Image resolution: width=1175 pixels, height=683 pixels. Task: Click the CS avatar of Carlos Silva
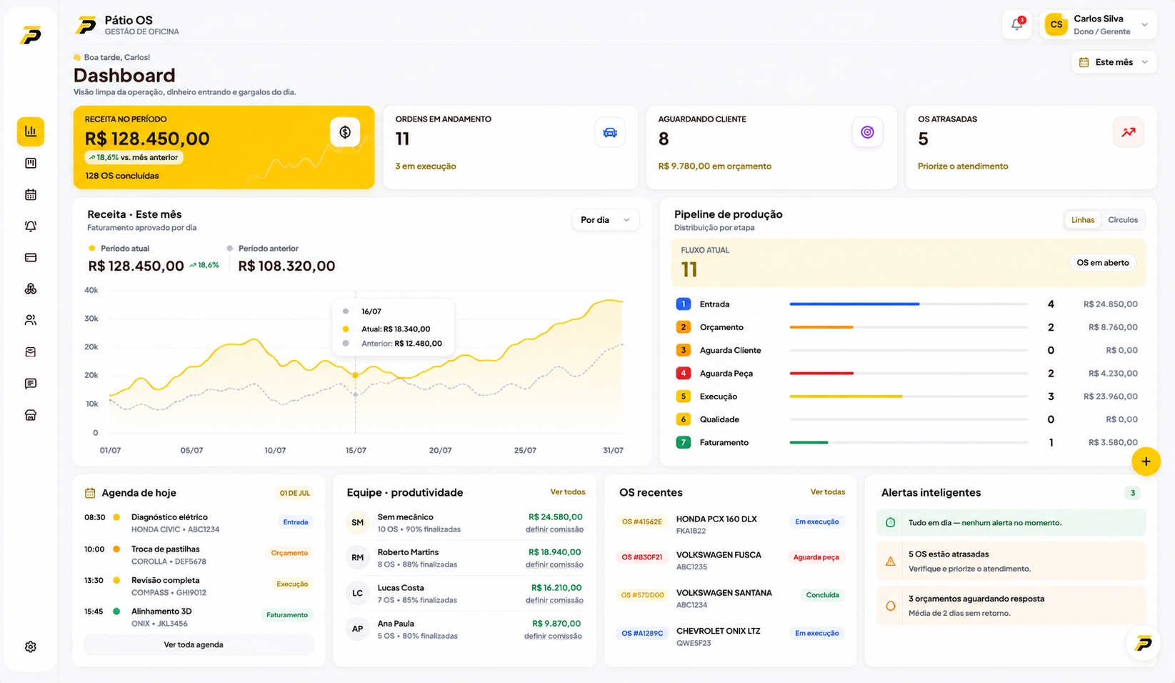pyautogui.click(x=1056, y=25)
